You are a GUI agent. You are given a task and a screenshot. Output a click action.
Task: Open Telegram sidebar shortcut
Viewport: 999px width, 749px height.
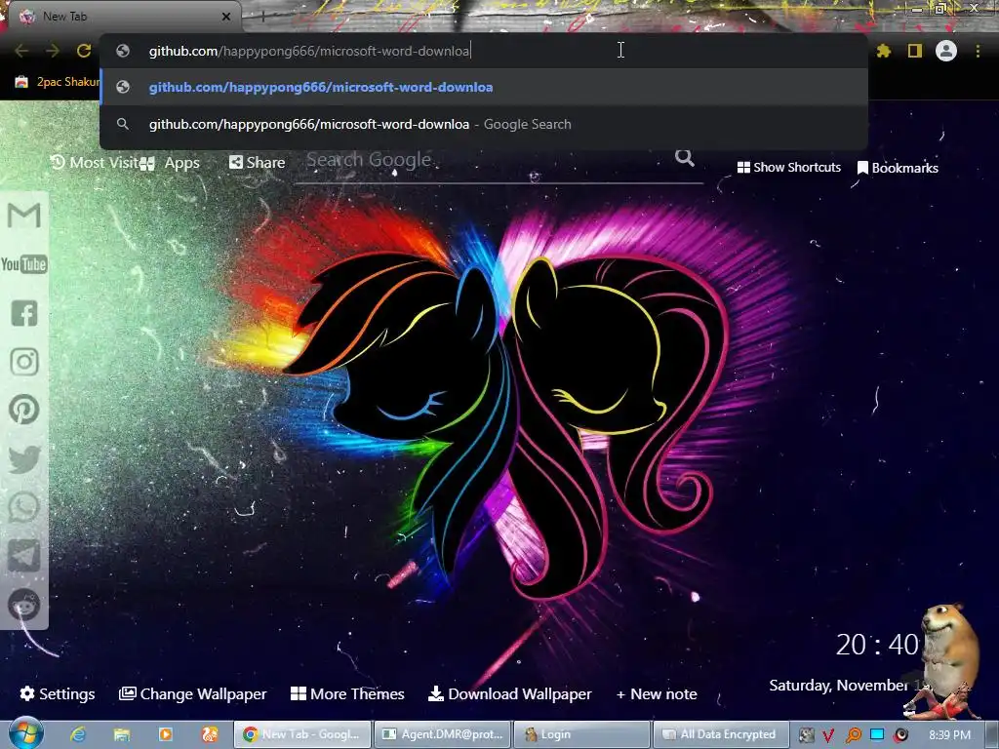click(24, 556)
